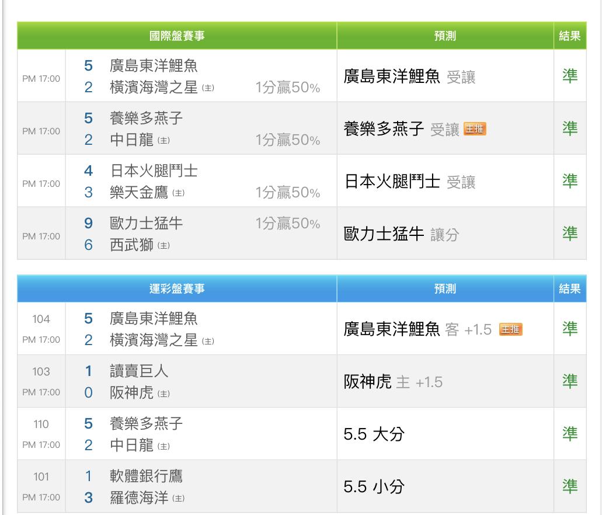
Task: Click prediction 日本火腿鬥士 受讓
Action: (x=409, y=182)
